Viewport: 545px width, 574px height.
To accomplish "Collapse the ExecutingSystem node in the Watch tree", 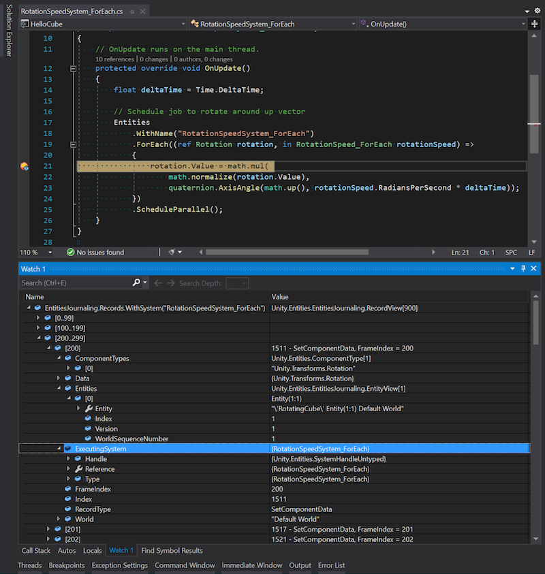I will (59, 448).
